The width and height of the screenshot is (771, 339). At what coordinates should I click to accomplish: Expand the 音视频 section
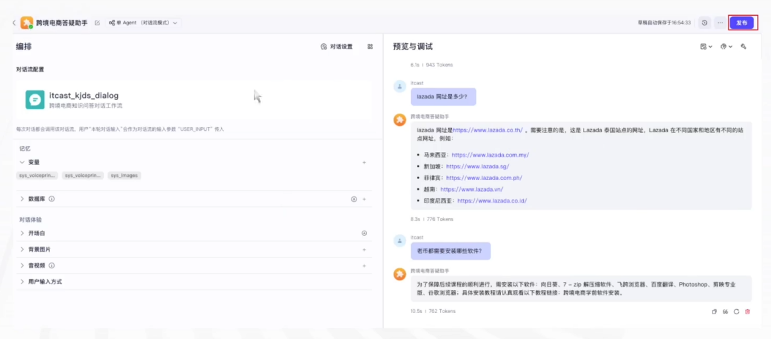click(x=22, y=266)
